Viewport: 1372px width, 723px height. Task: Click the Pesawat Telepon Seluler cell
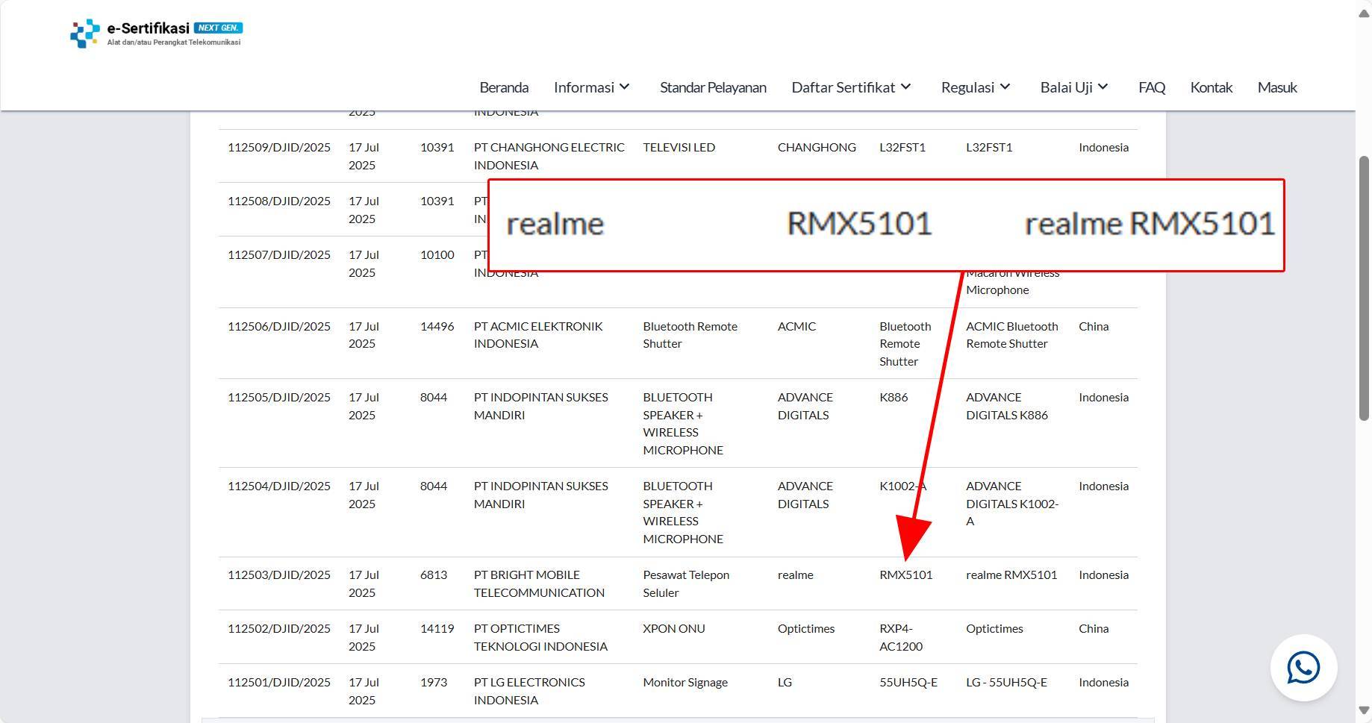[686, 583]
